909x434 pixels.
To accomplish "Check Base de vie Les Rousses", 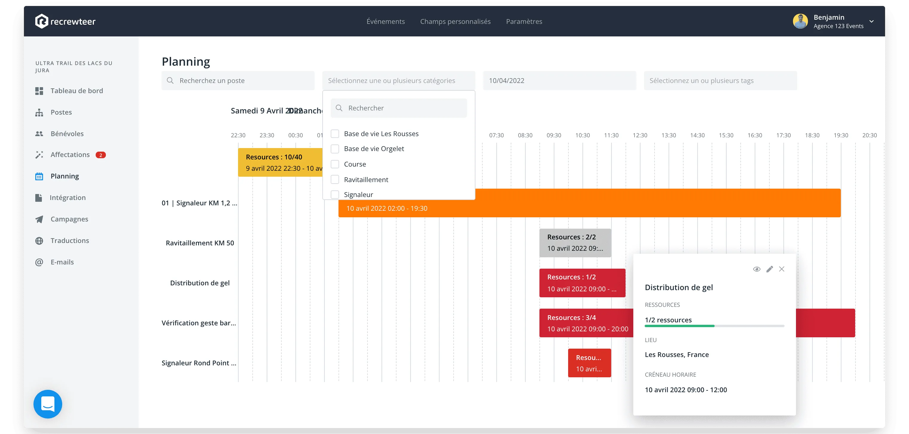I will (335, 134).
